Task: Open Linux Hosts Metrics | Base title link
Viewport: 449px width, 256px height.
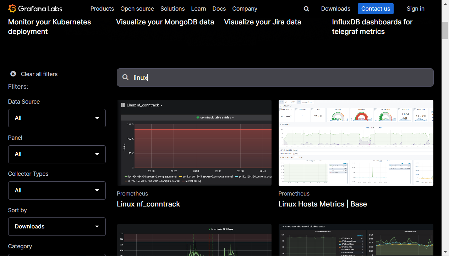Action: coord(322,204)
